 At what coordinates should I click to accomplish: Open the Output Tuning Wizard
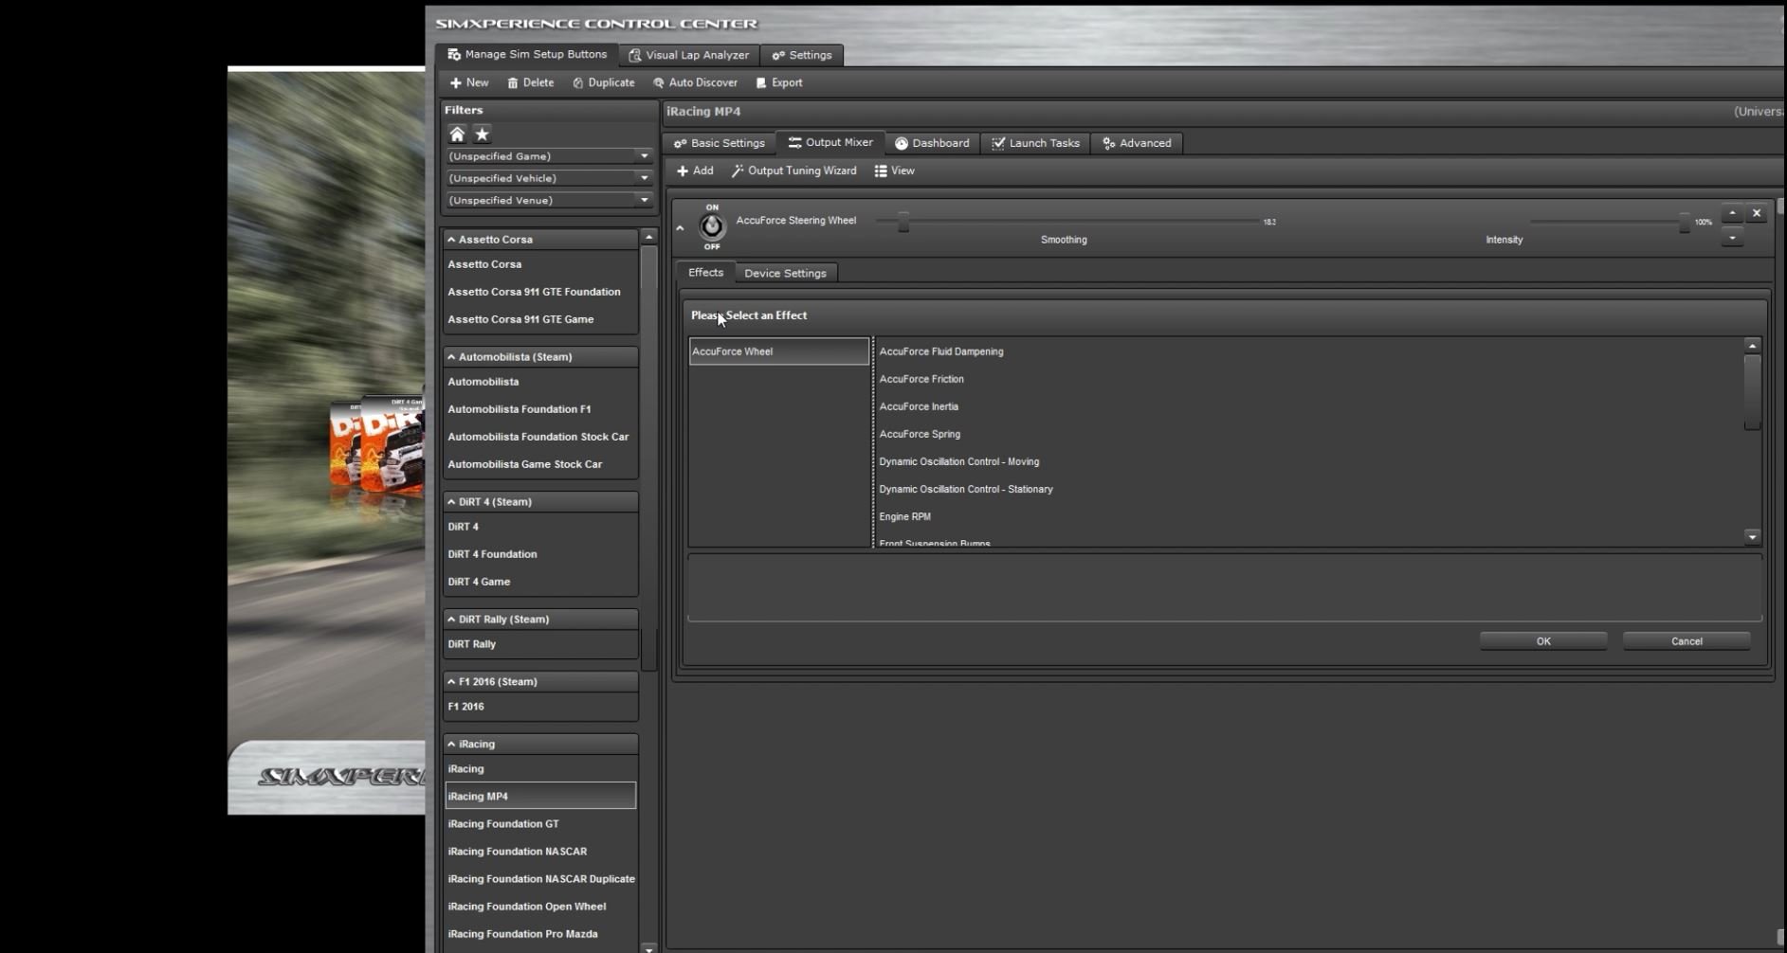[x=794, y=171]
